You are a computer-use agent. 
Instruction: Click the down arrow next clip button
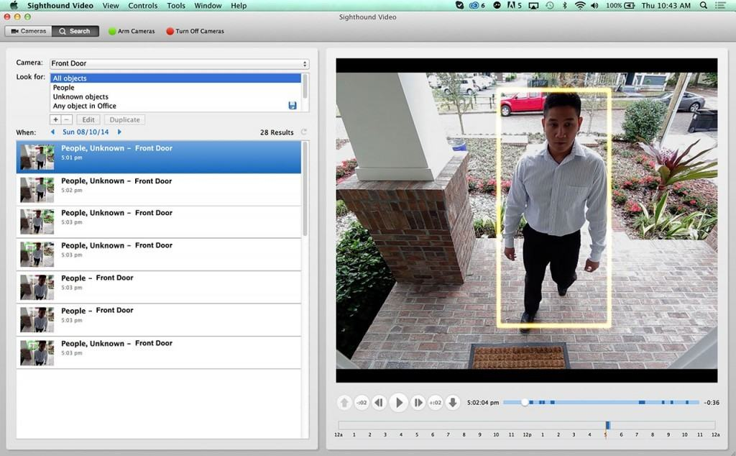[x=453, y=403]
